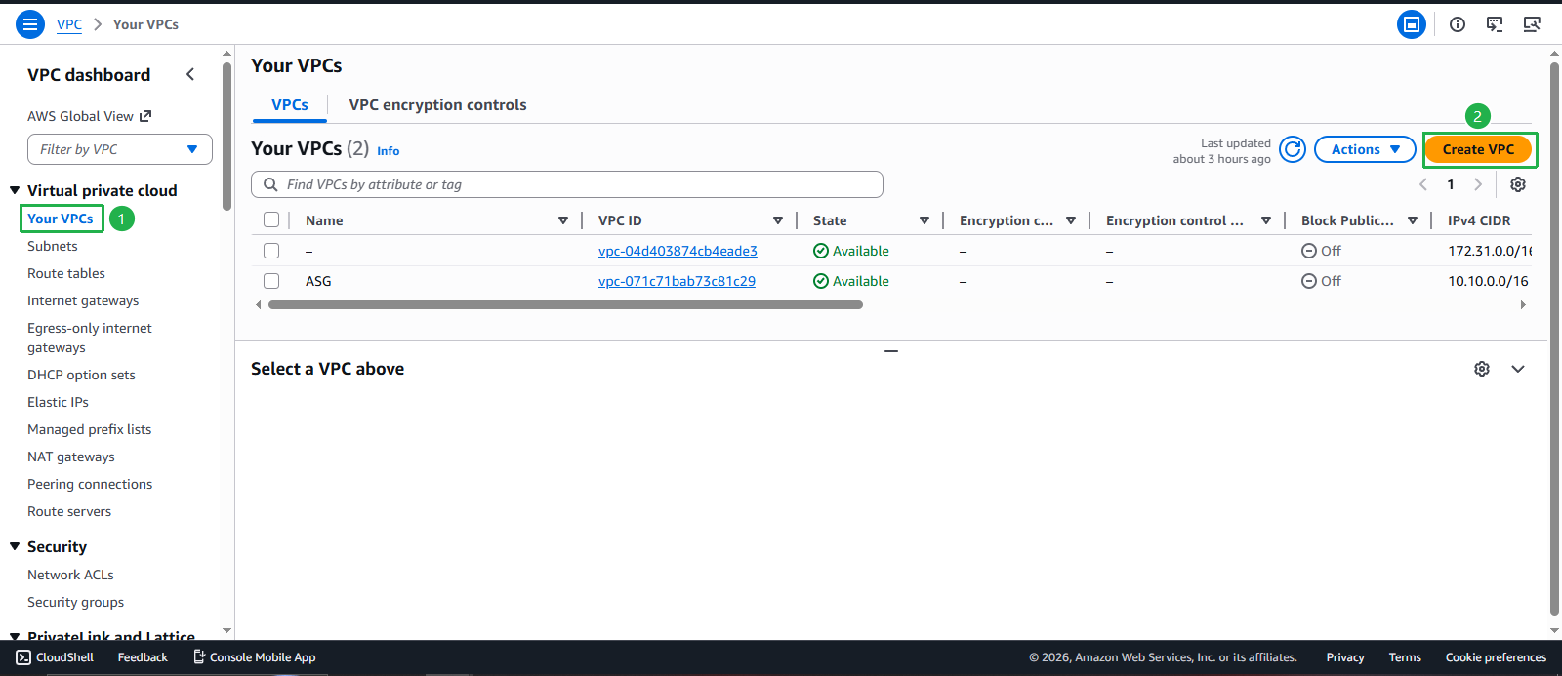The height and width of the screenshot is (676, 1562).
Task: Open Internet gateways in sidebar
Action: (x=83, y=300)
